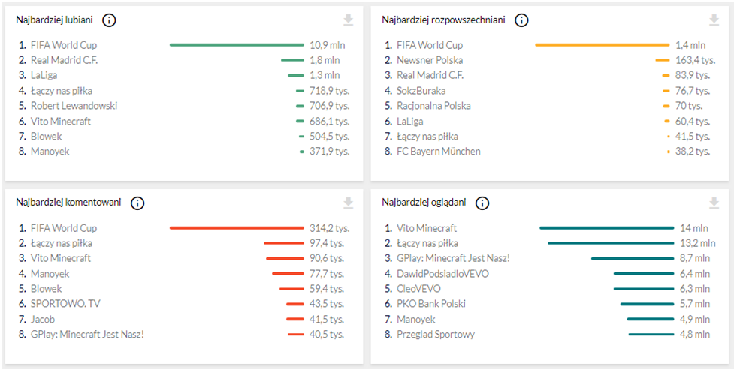This screenshot has height=373, width=749.
Task: Click DawidPodsiadloVEVO entry
Action: 442,274
